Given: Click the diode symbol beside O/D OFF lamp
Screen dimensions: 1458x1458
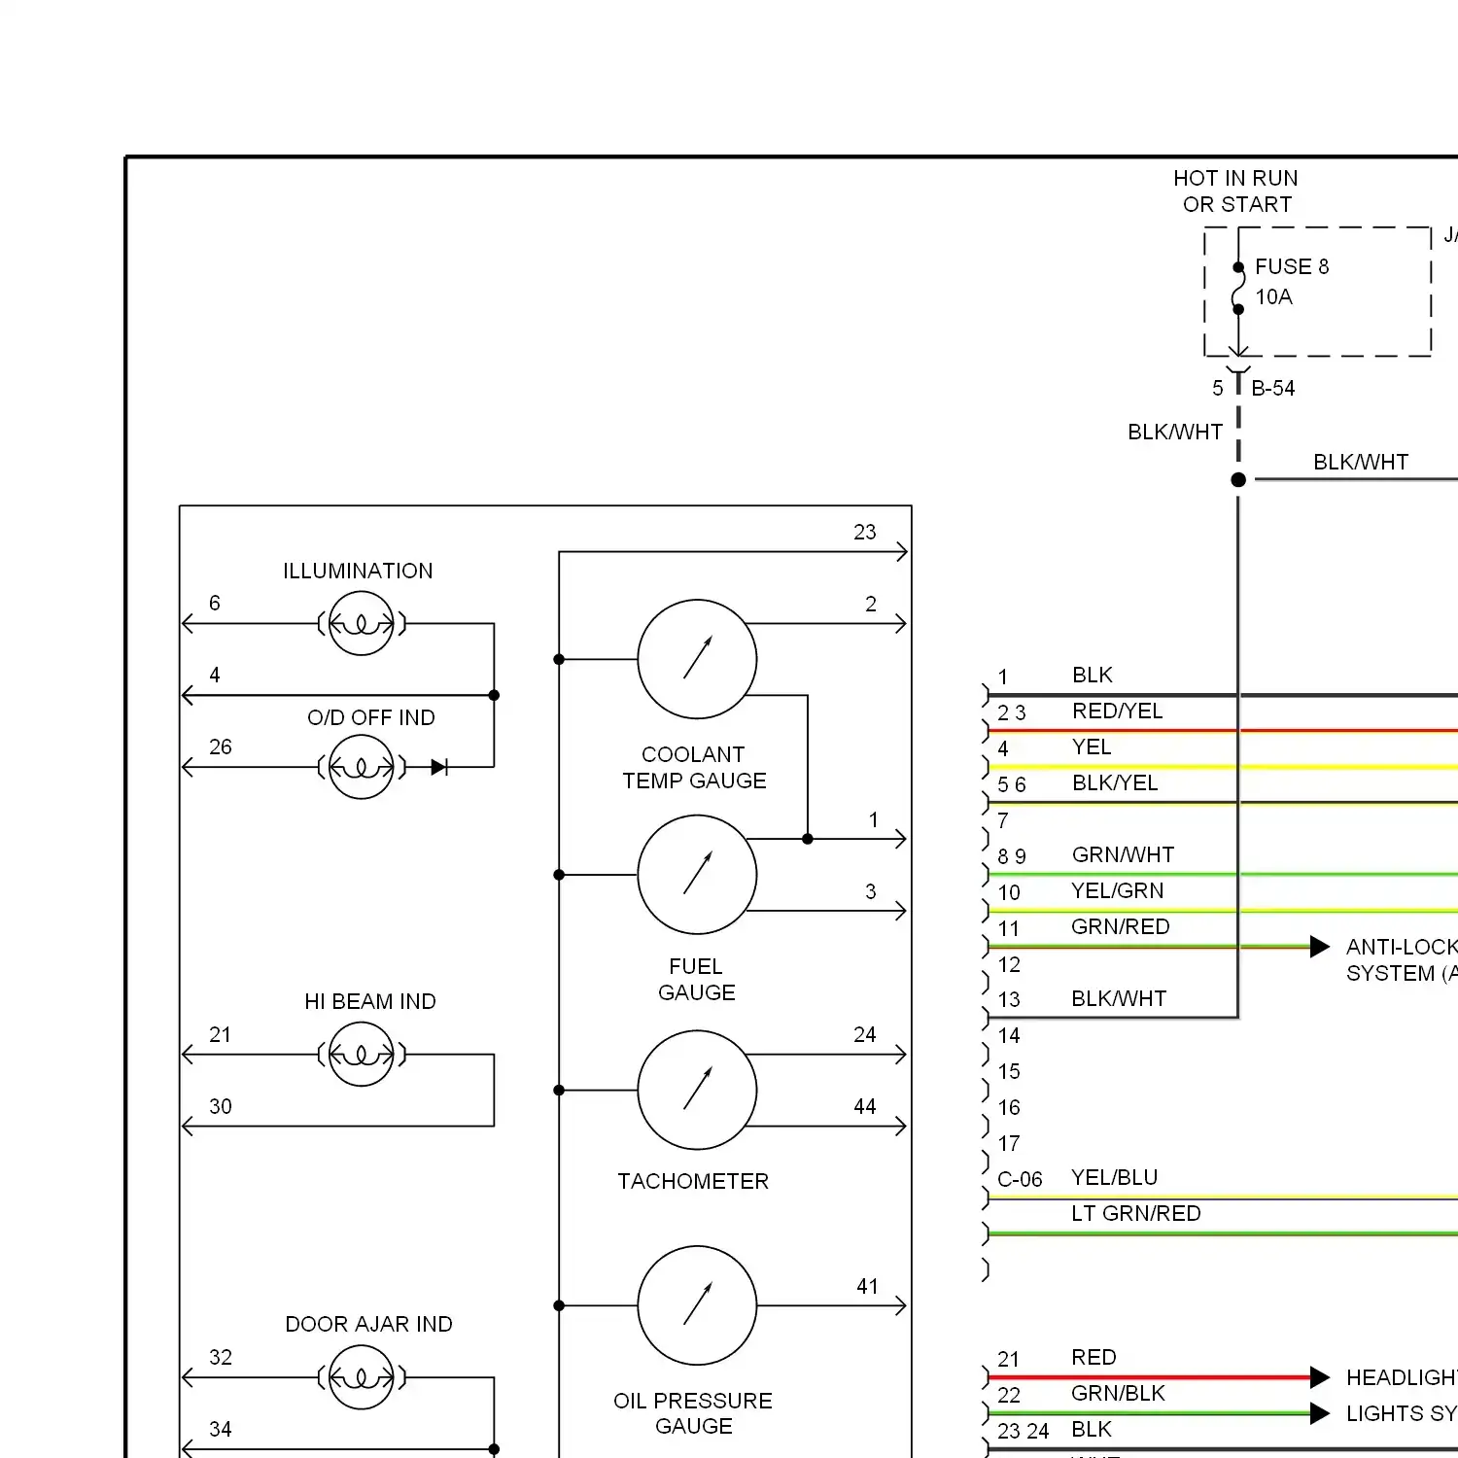Looking at the screenshot, I should [x=439, y=767].
